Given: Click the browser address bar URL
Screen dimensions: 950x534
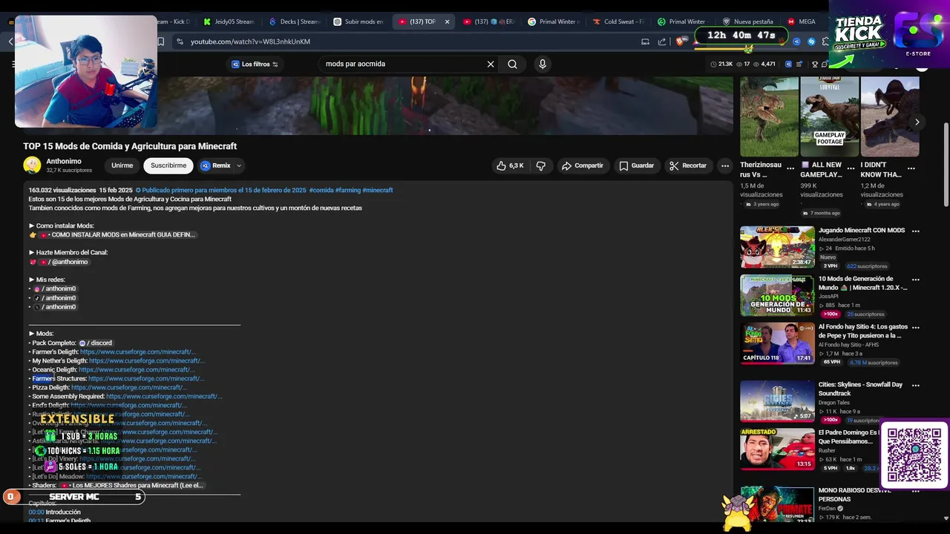Looking at the screenshot, I should 250,42.
